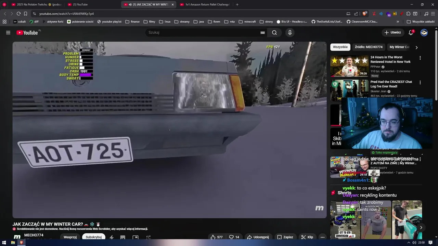Open YouTube notifications bell
The height and width of the screenshot is (246, 438).
pyautogui.click(x=411, y=32)
